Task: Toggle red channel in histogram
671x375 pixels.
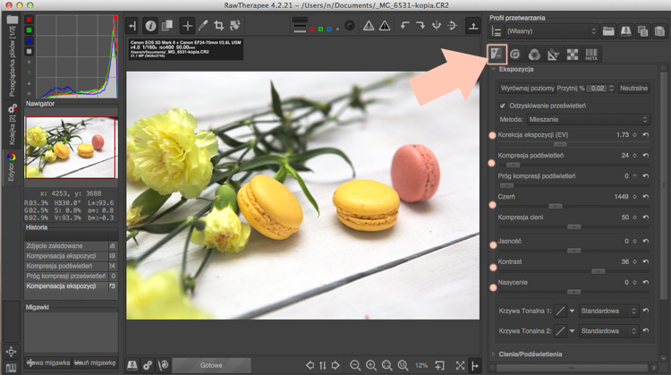Action: pos(30,20)
